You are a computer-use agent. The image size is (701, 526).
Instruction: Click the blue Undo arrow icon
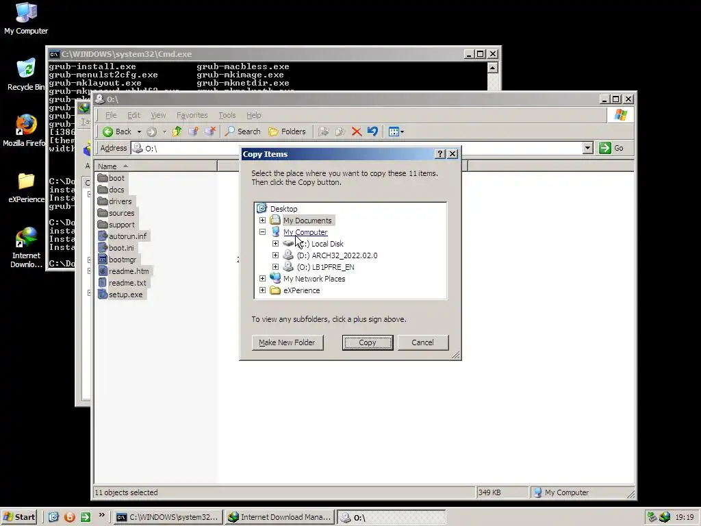click(x=372, y=131)
